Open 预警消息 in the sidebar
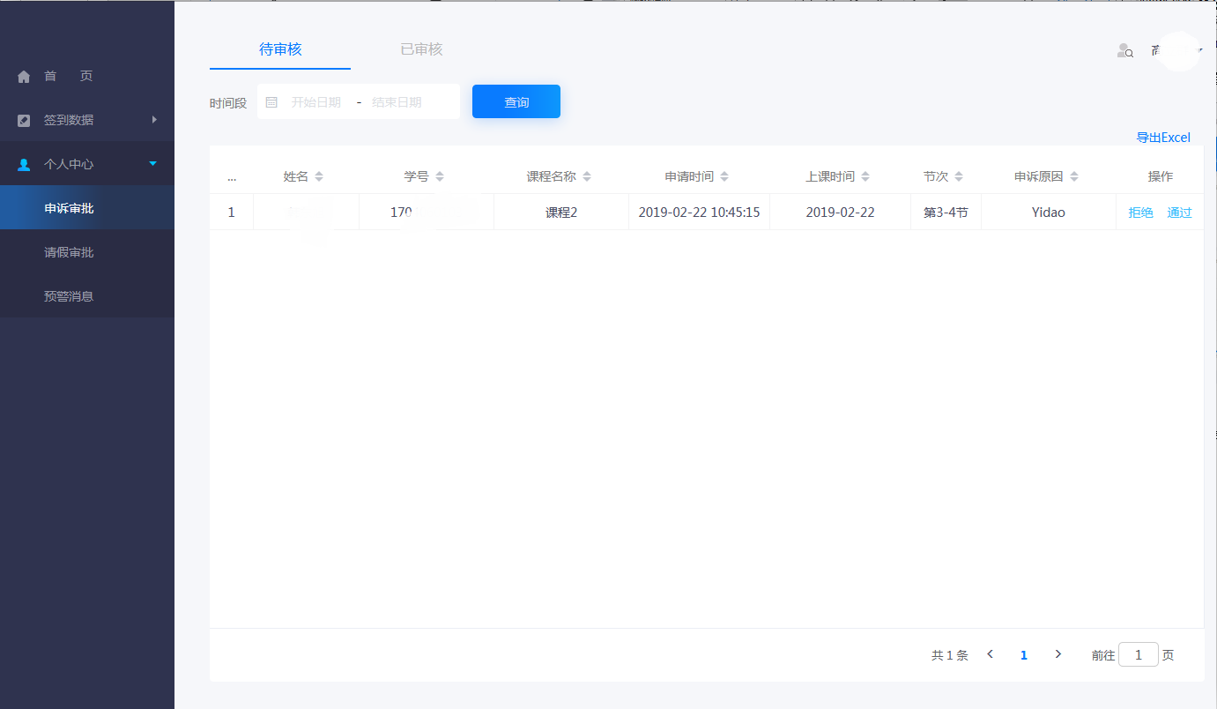1217x709 pixels. 69,296
